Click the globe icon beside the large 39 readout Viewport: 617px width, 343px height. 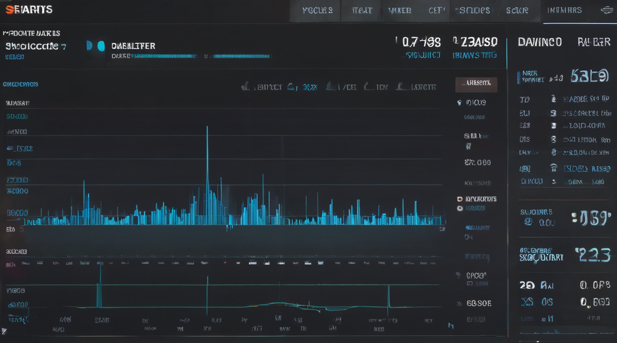pos(529,222)
